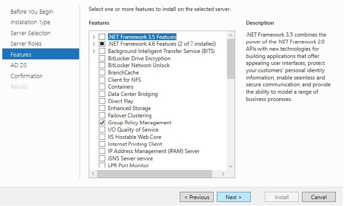Jump to the Confirmation step

(27, 76)
